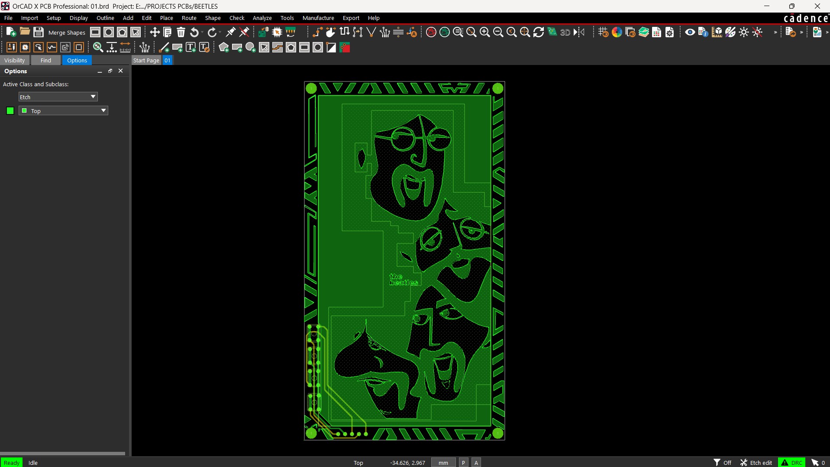Select the Move tool icon
The width and height of the screenshot is (830, 467).
tap(155, 32)
